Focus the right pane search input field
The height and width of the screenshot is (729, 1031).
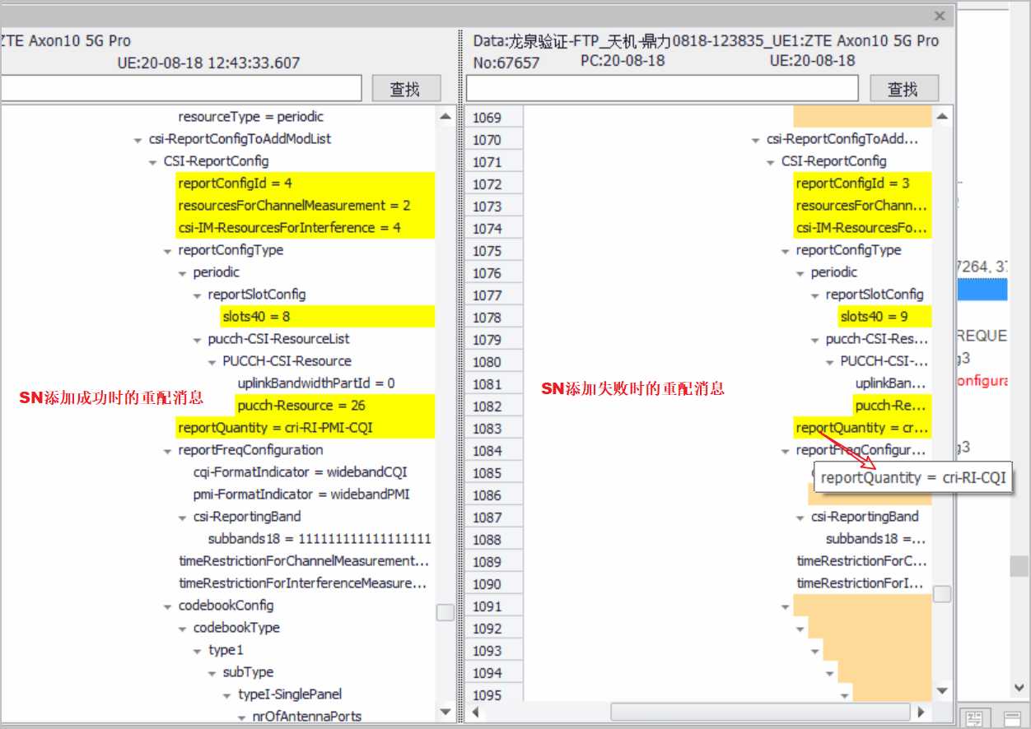662,89
